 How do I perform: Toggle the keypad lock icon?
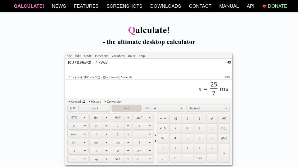click(x=84, y=101)
